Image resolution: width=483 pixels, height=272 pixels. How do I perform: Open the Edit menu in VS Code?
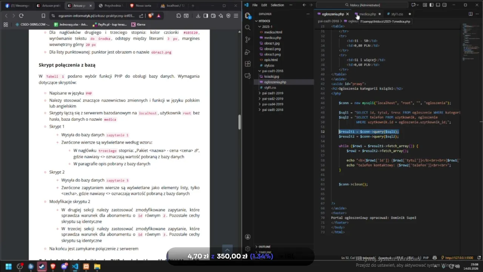point(264,5)
